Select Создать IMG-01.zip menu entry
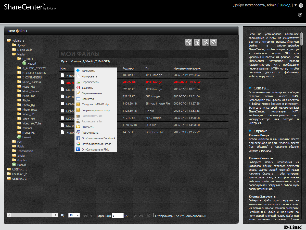This screenshot has height=230, width=306. pyautogui.click(x=96, y=105)
